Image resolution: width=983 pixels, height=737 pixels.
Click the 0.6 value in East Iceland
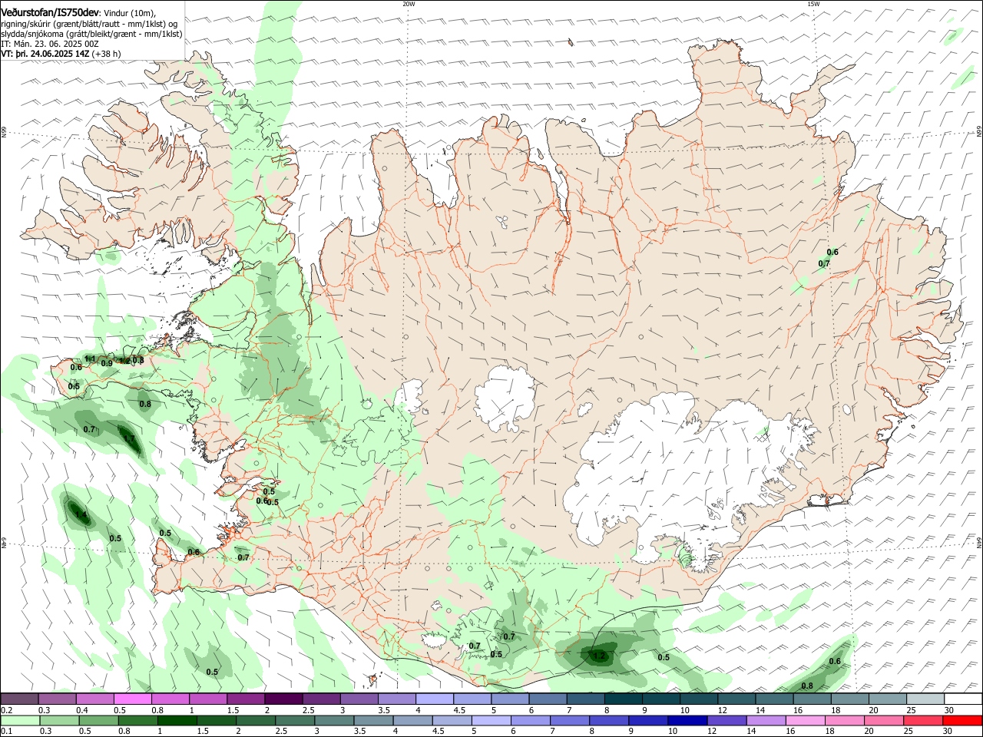coord(832,253)
